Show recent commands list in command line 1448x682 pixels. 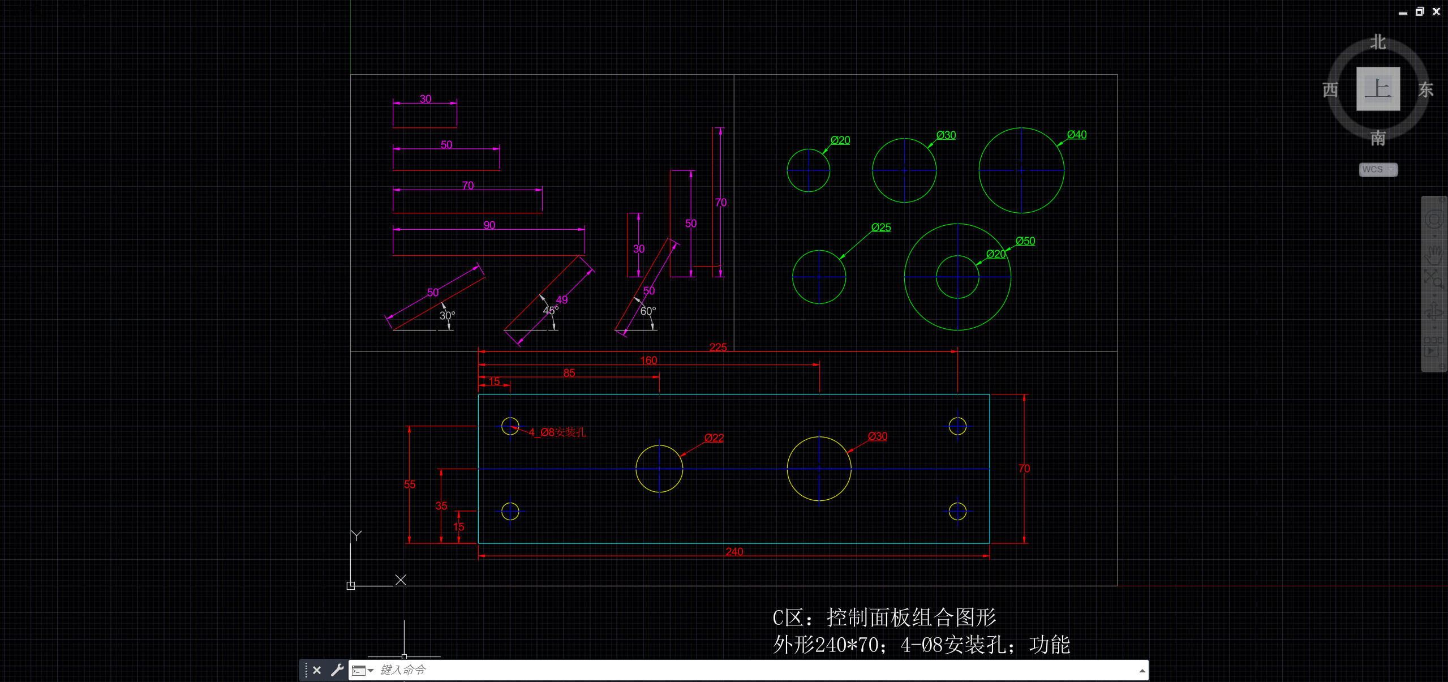(x=363, y=671)
